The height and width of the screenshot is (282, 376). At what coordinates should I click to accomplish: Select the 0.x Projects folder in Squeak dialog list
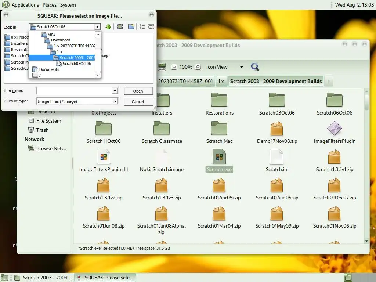[x=16, y=37]
